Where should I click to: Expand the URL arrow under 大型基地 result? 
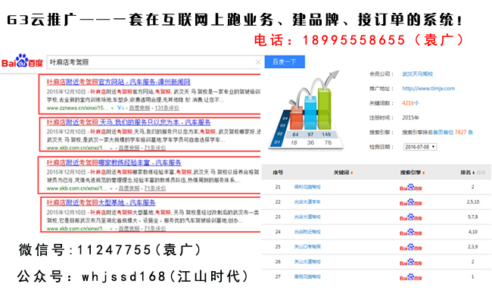[x=111, y=229]
